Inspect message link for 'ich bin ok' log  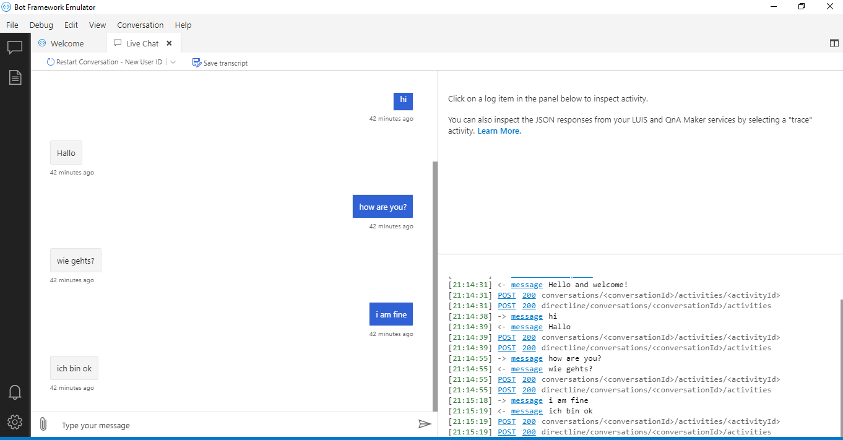tap(527, 411)
